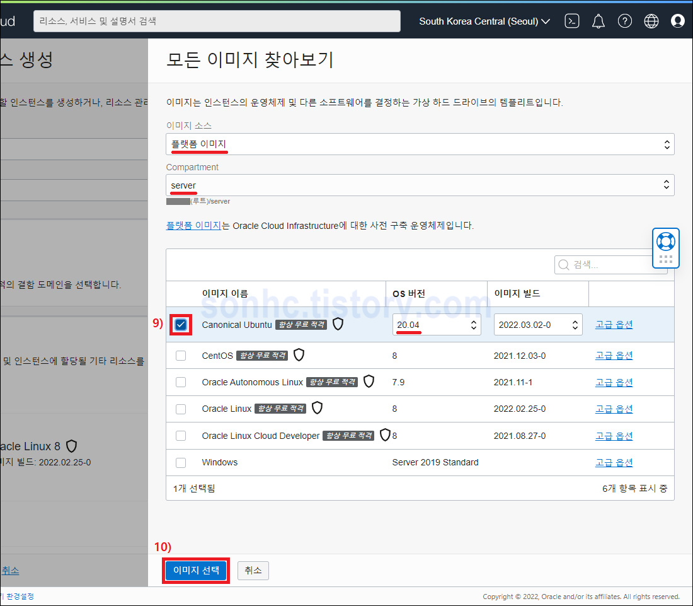Open the image build 2022.03.02-0 dropdown
The width and height of the screenshot is (693, 606).
(x=538, y=325)
